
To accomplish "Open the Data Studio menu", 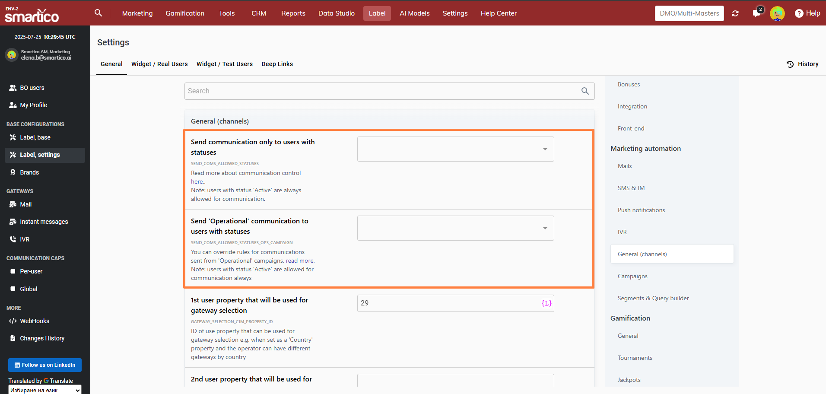I will coord(336,13).
